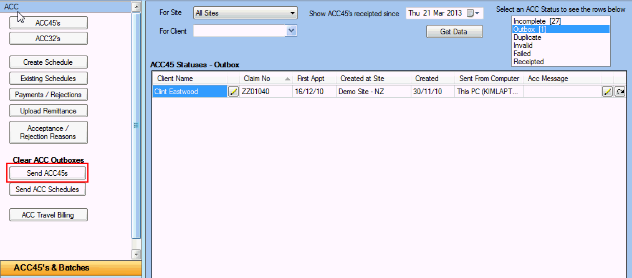Image resolution: width=632 pixels, height=278 pixels.
Task: Open the receipted-since date dropdown
Action: [477, 13]
